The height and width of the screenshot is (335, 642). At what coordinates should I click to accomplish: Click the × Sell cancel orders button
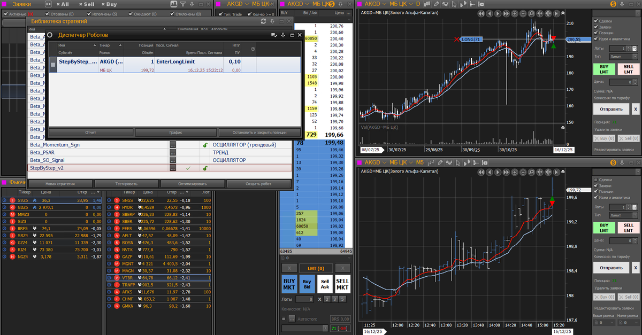click(x=87, y=4)
